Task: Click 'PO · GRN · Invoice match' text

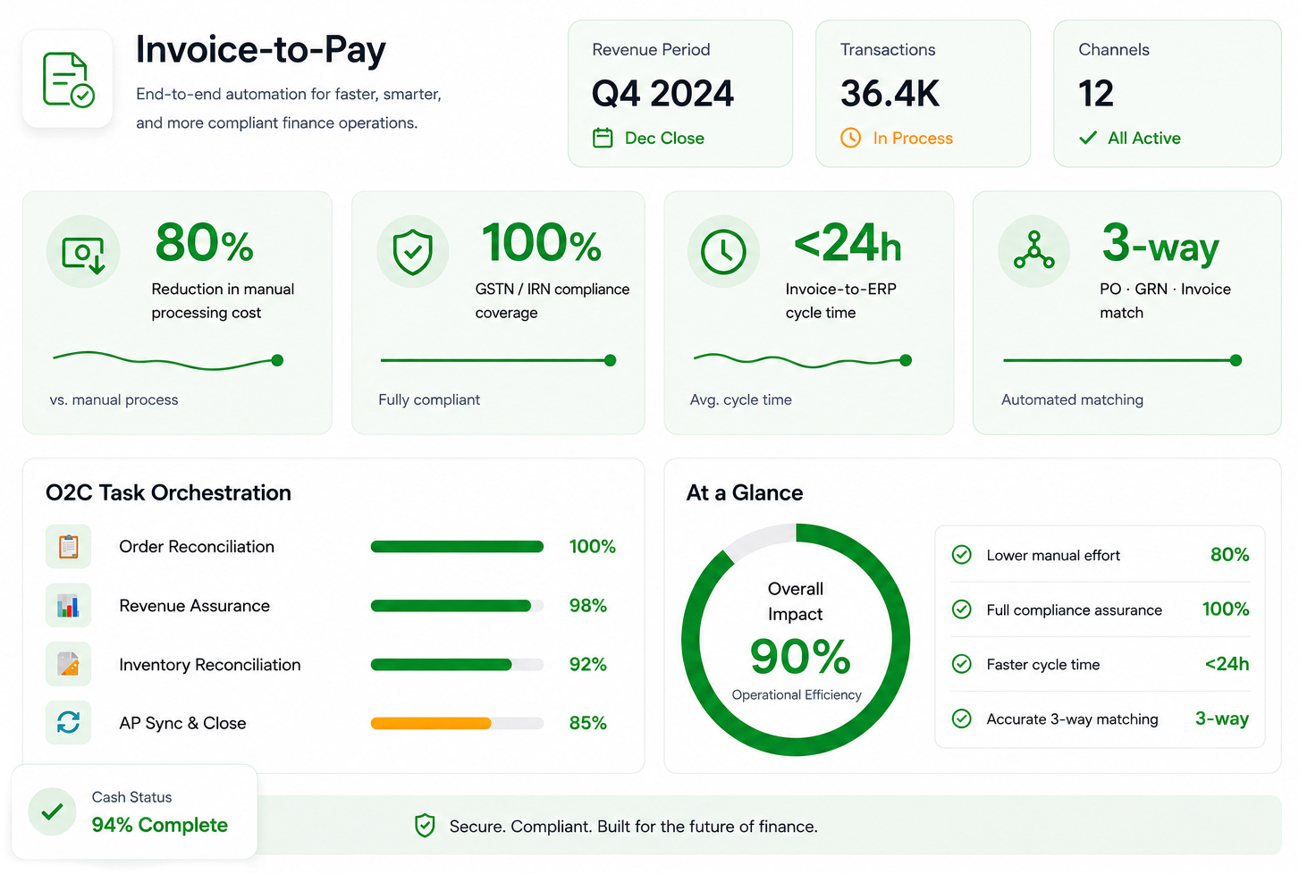Action: click(1165, 301)
